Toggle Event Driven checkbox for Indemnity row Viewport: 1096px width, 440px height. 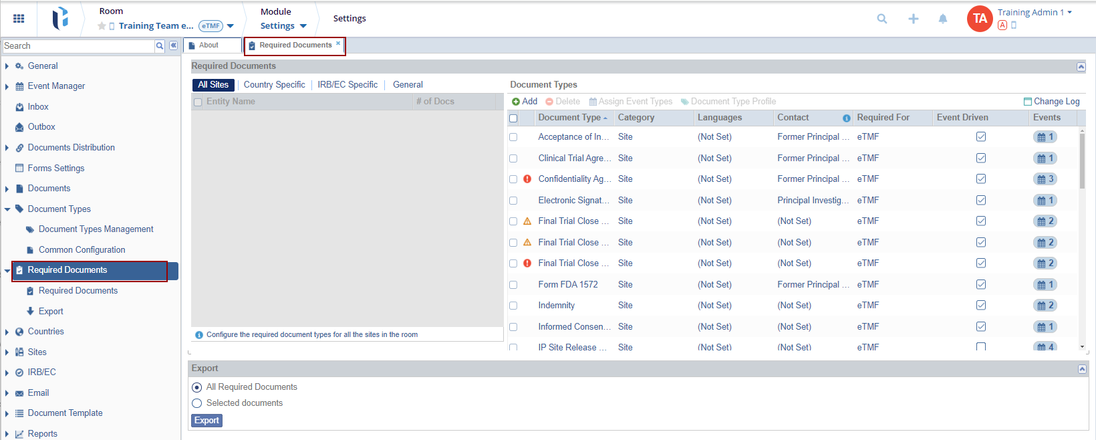[980, 306]
